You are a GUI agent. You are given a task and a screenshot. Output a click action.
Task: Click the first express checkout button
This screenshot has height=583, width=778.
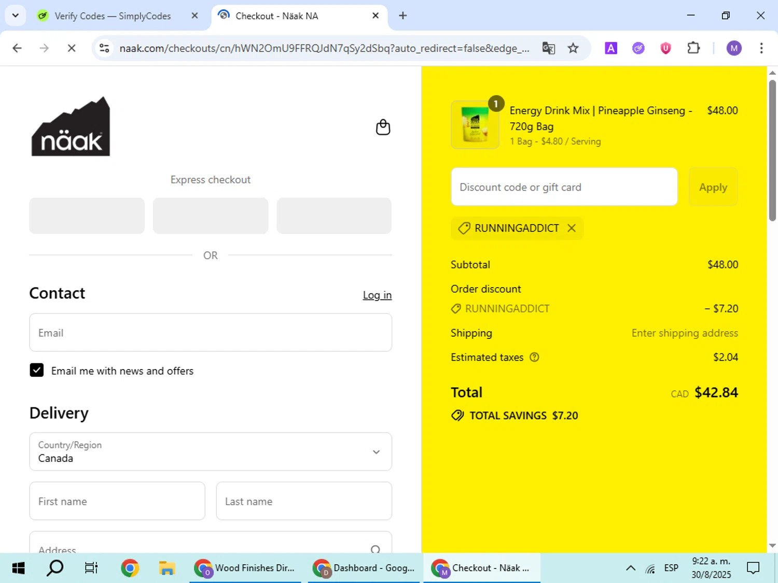coord(87,216)
